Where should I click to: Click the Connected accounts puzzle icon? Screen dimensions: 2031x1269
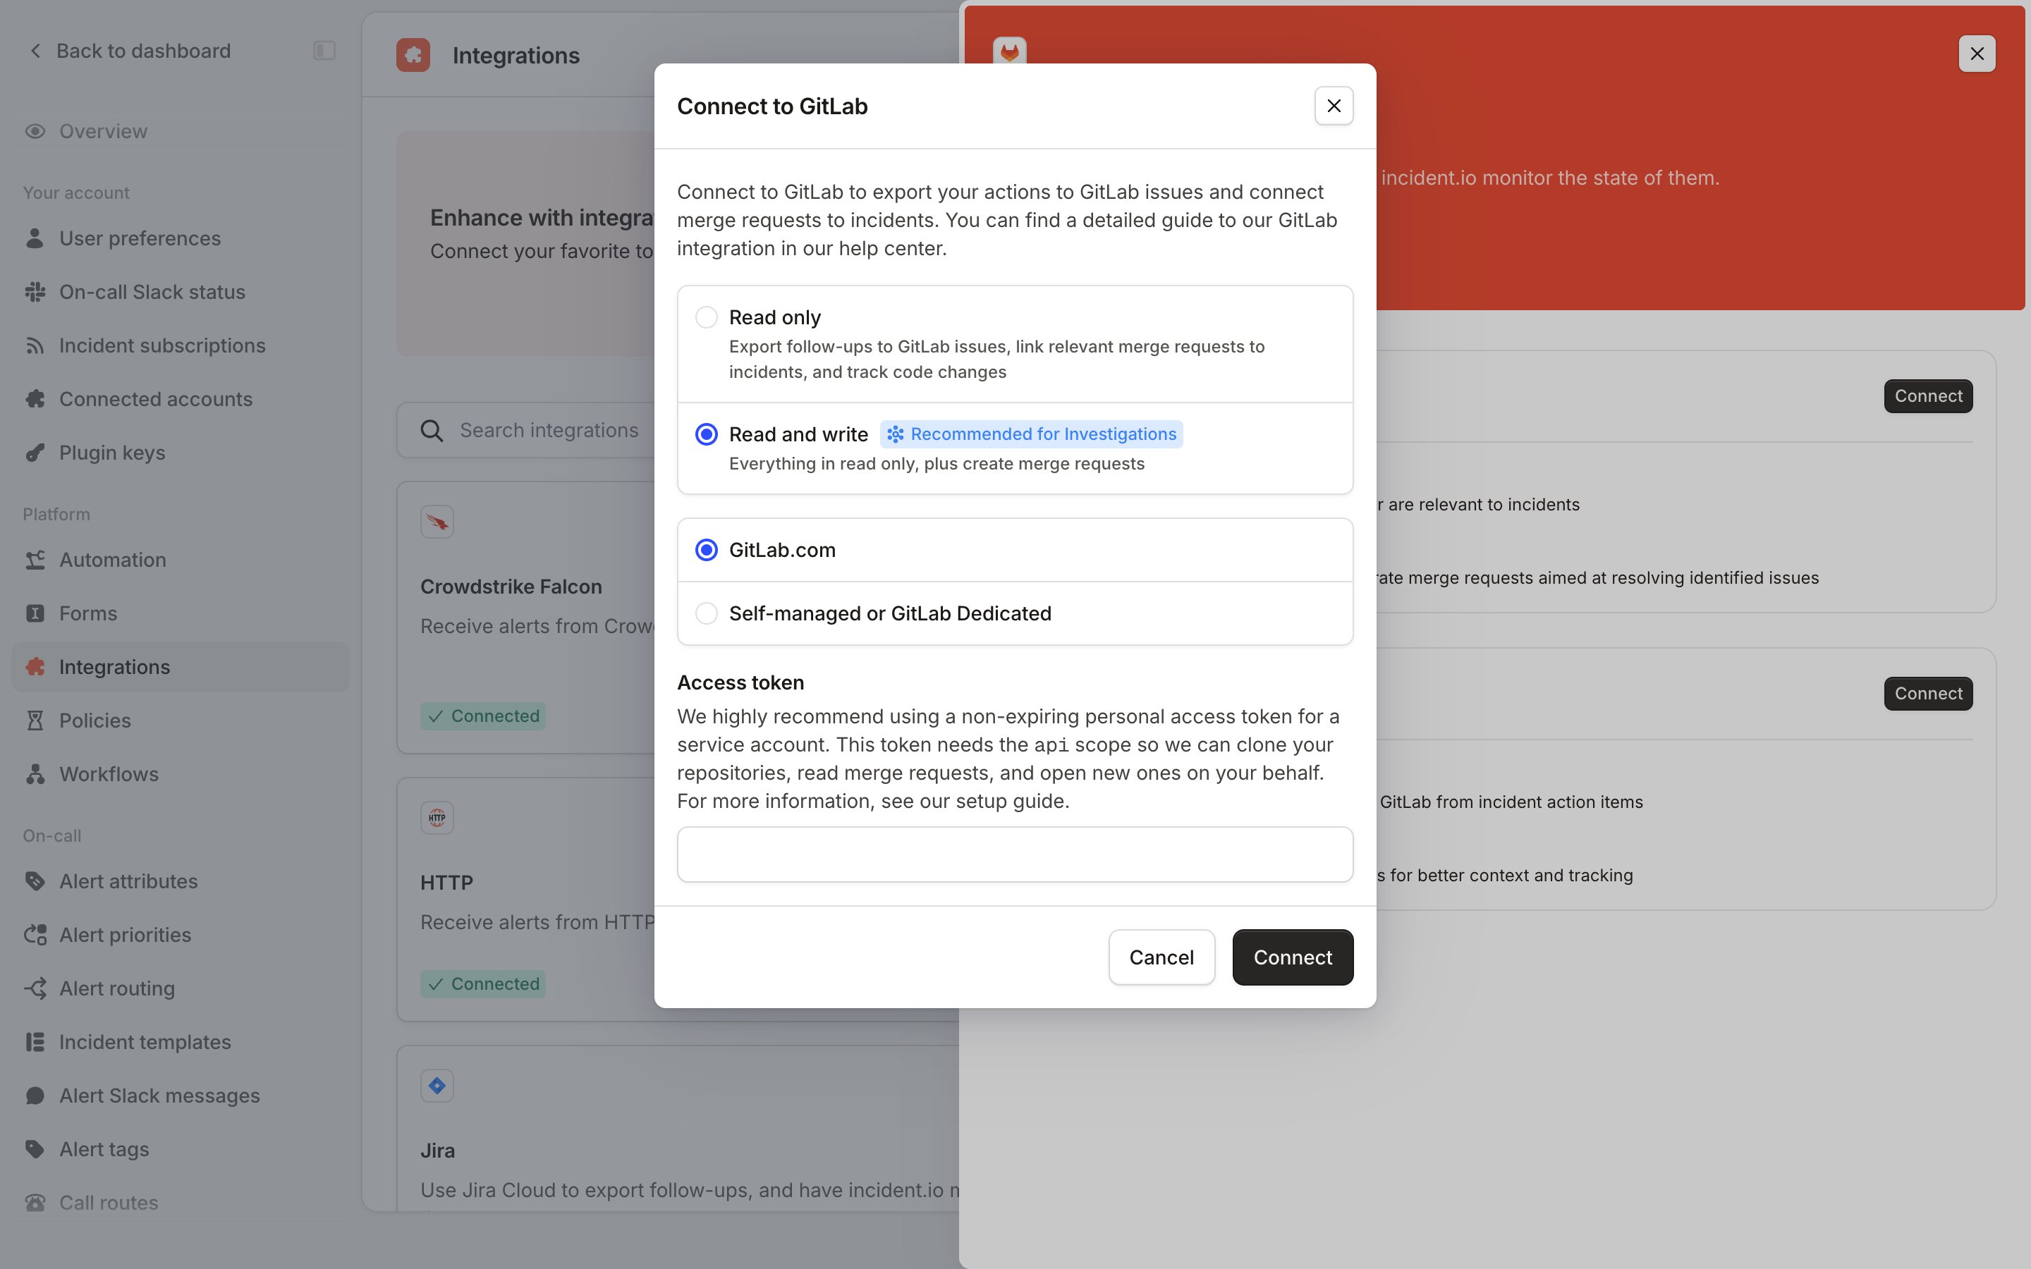pos(35,400)
